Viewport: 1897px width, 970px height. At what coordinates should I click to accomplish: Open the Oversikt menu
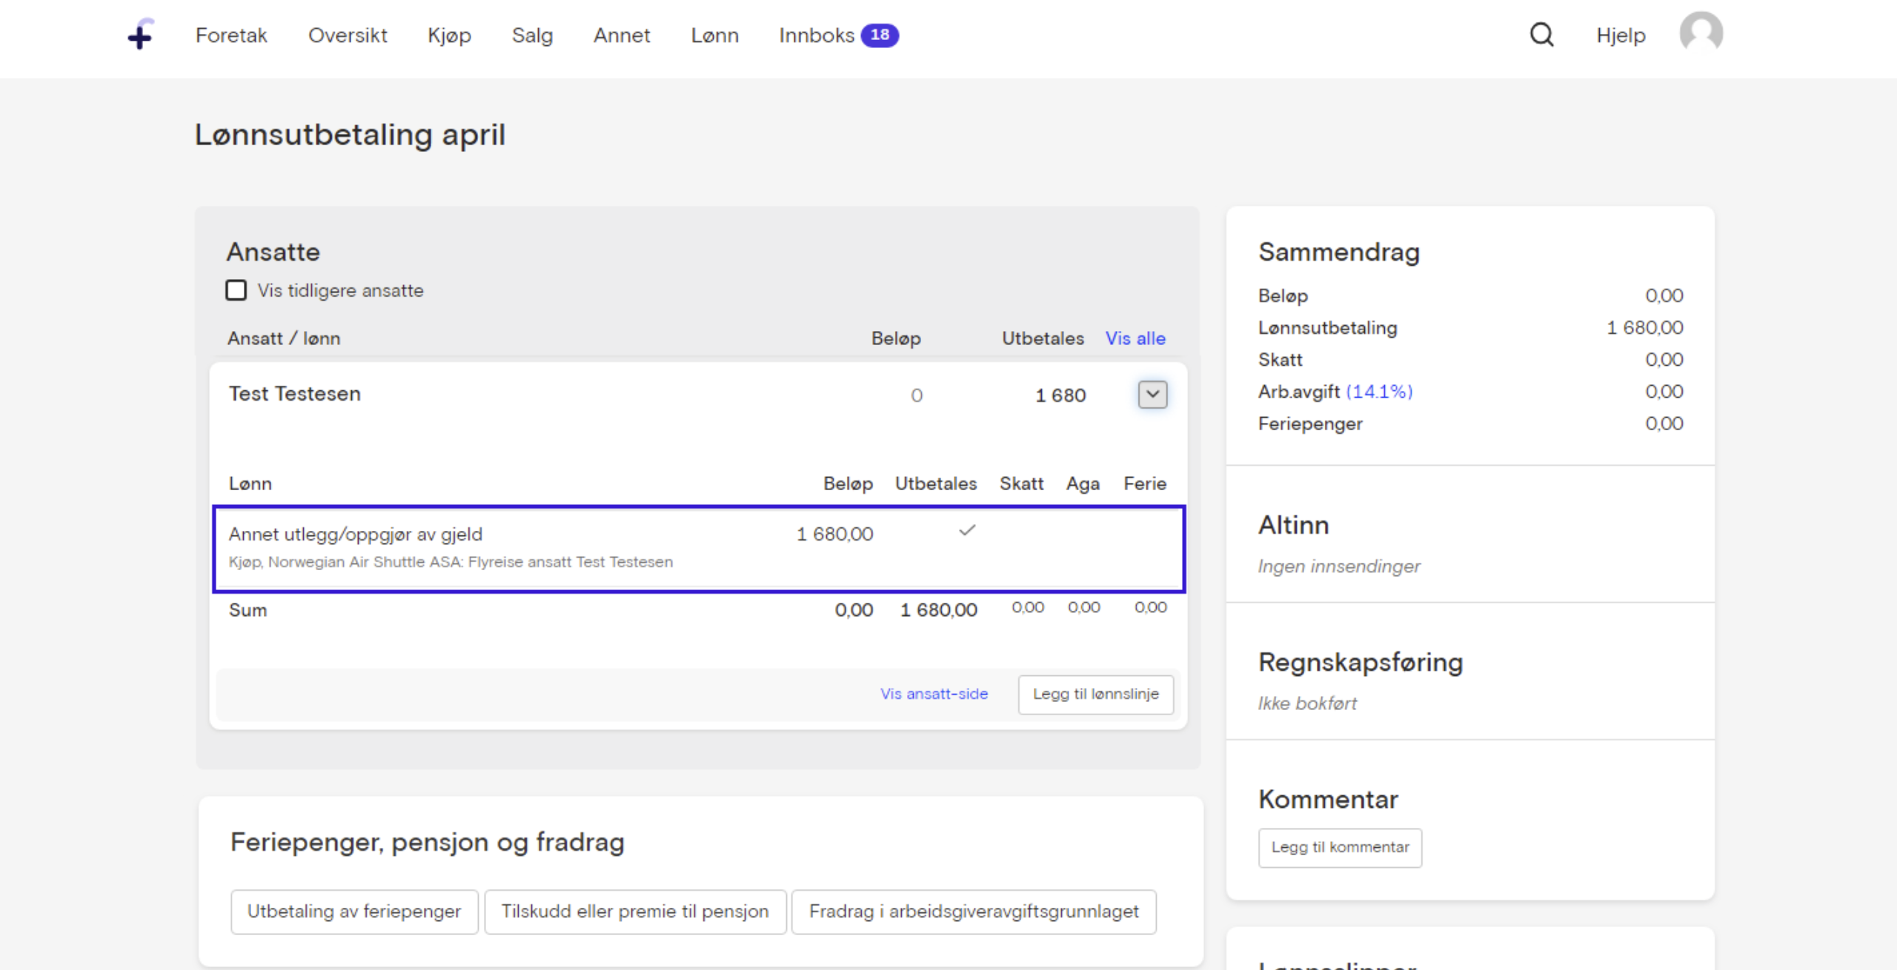[x=348, y=36]
